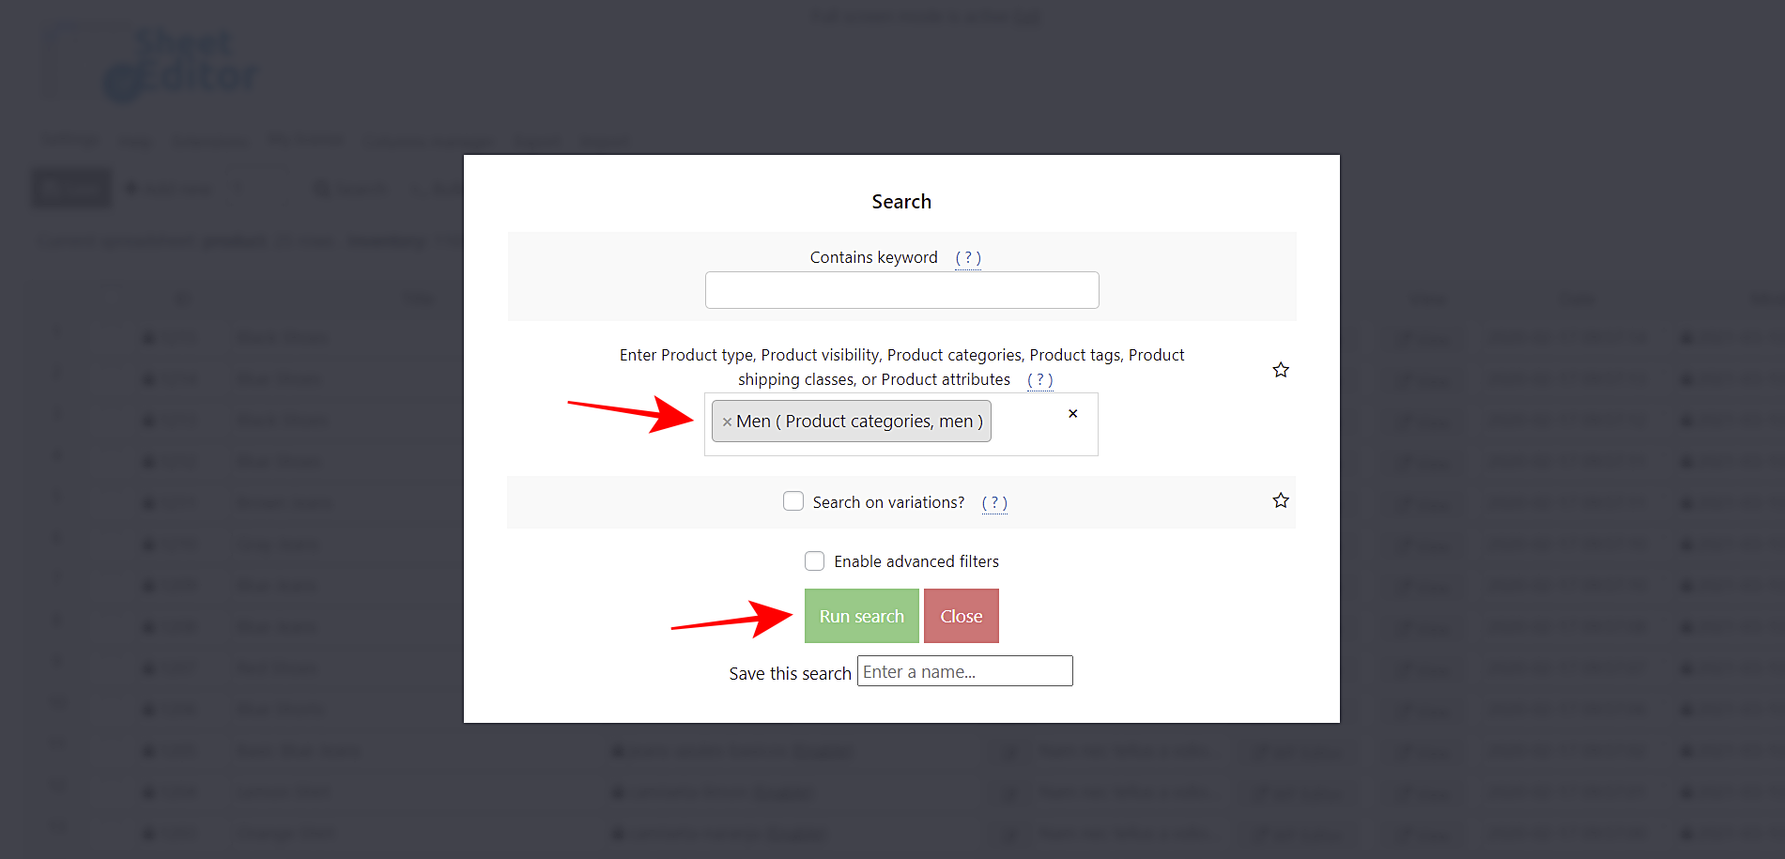Select the "Men ( Product categories, men )" tag
Viewport: 1785px width, 859px height.
(859, 421)
